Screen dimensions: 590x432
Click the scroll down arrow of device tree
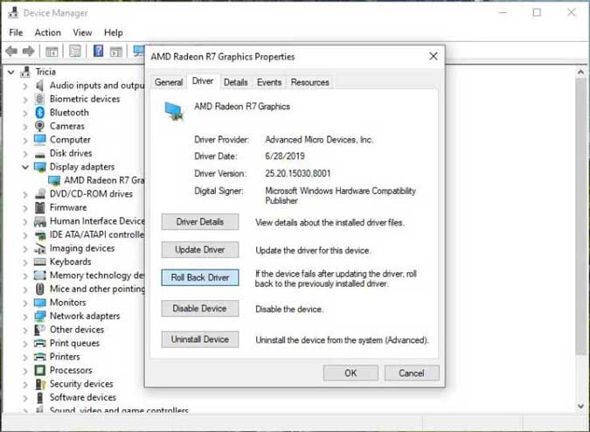(581, 406)
